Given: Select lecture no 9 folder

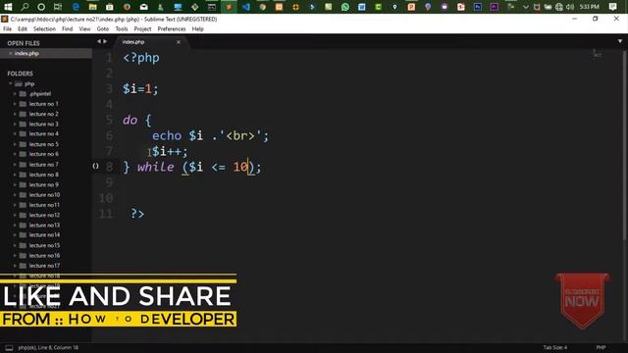Looking at the screenshot, I should (43, 184).
